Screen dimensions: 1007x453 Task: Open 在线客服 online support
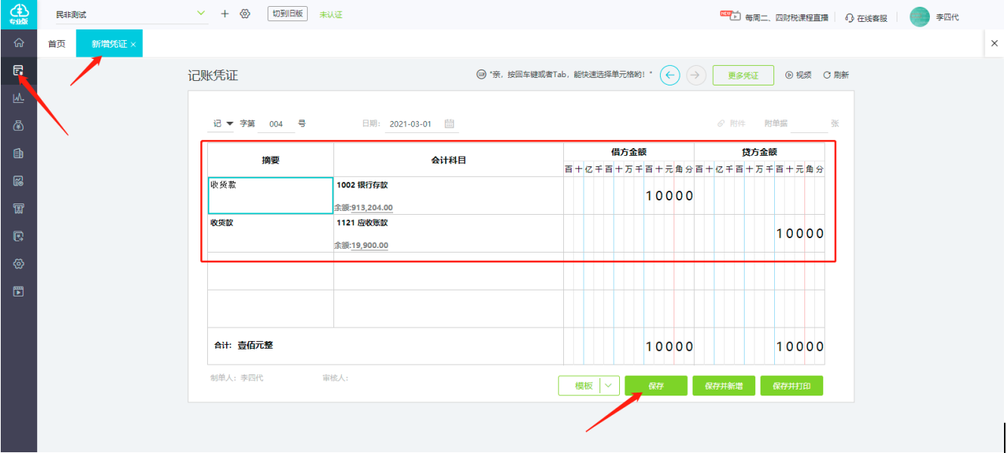866,17
